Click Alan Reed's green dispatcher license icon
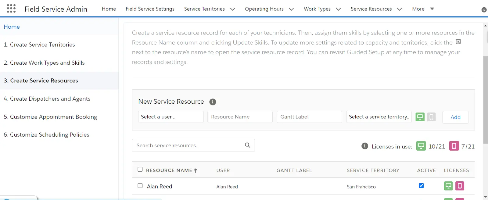 (448, 186)
